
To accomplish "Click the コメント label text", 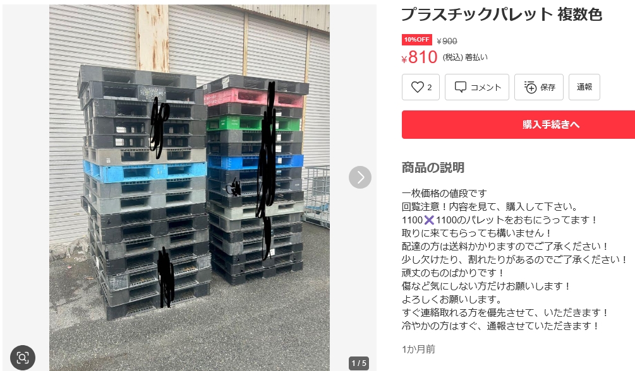I will point(485,88).
